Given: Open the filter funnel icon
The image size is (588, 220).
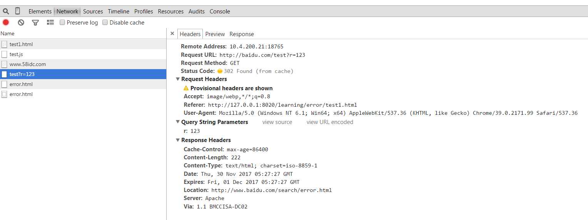Looking at the screenshot, I should coord(35,23).
